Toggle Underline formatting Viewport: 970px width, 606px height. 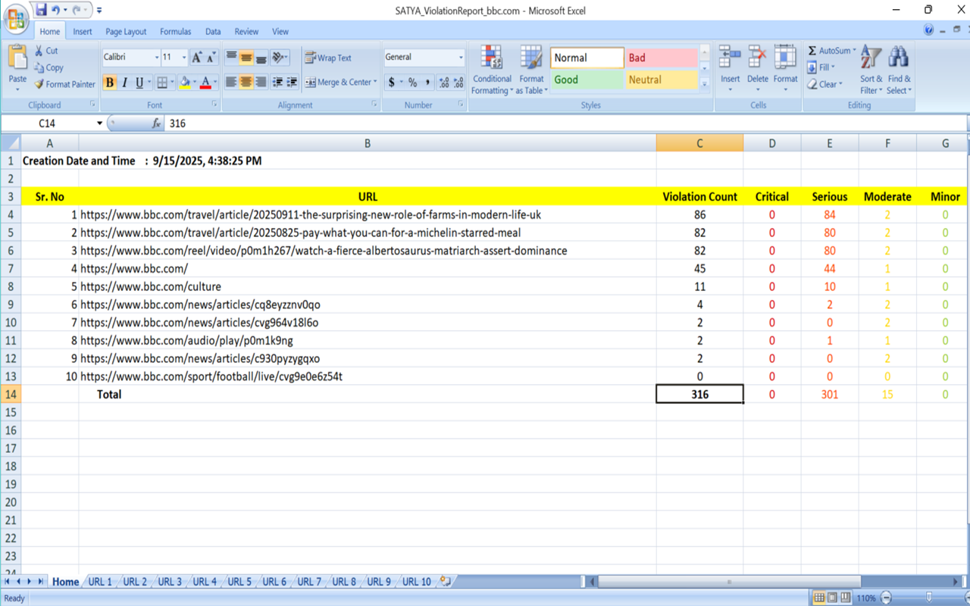point(139,83)
